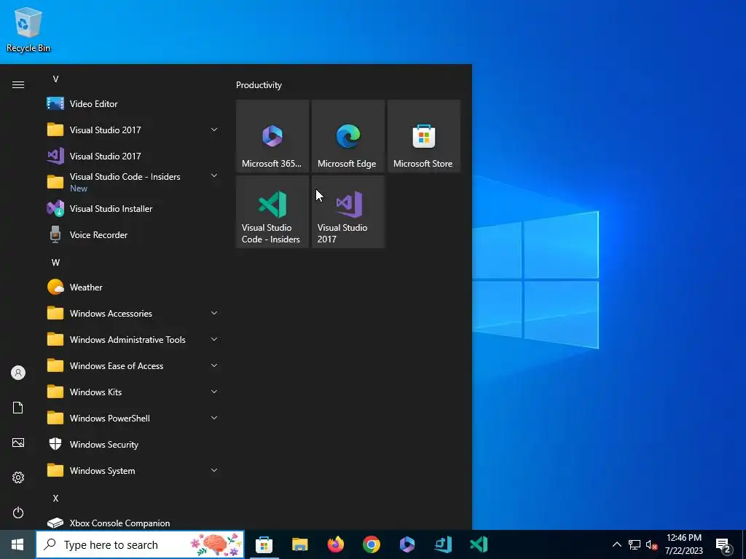The width and height of the screenshot is (746, 559).
Task: Click the muted volume tray icon
Action: tap(651, 544)
